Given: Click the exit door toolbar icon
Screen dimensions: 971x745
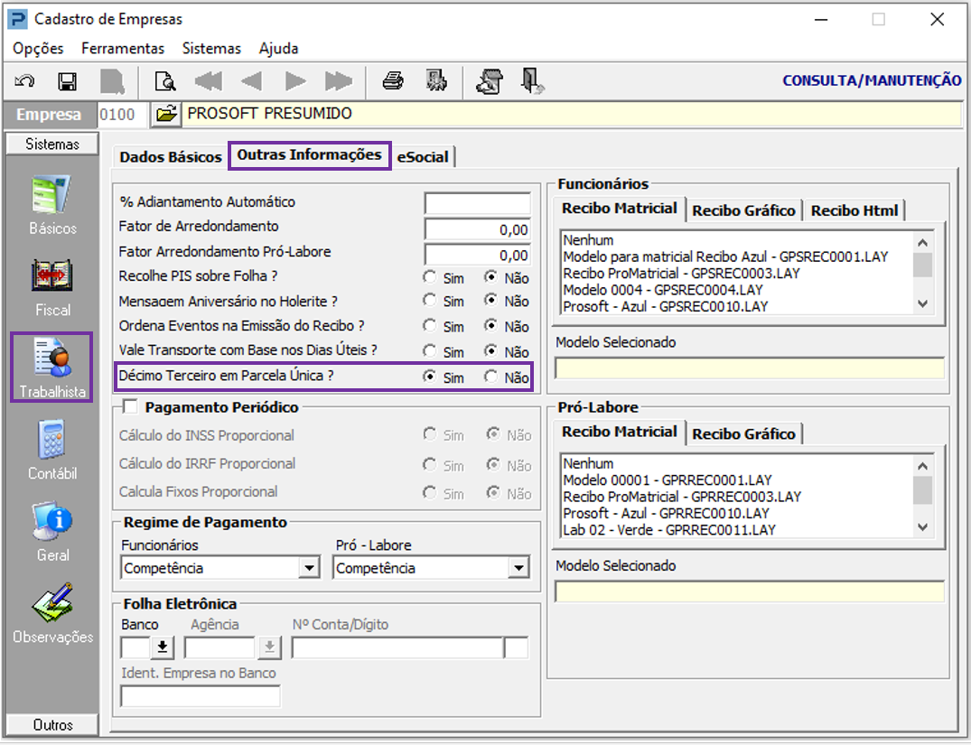Looking at the screenshot, I should [532, 81].
